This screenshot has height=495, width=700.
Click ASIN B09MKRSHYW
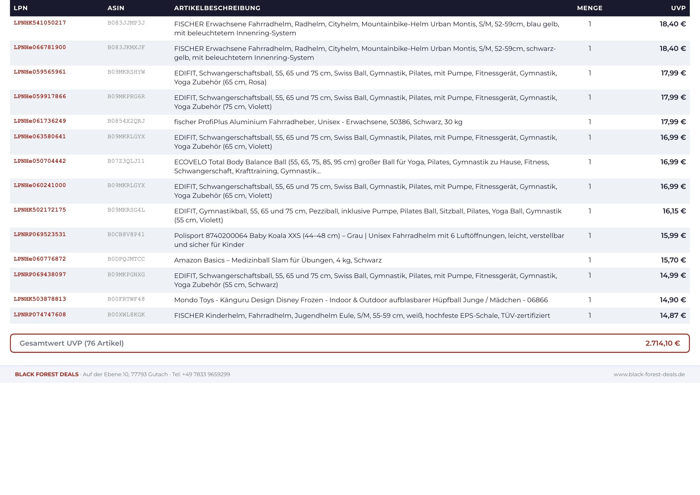[x=126, y=72]
